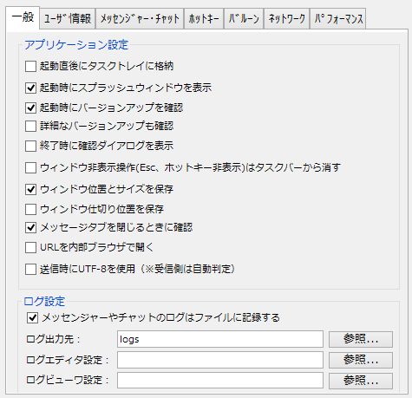Focus the ログビューワ設定 input field
The height and width of the screenshot is (398, 412).
point(220,381)
